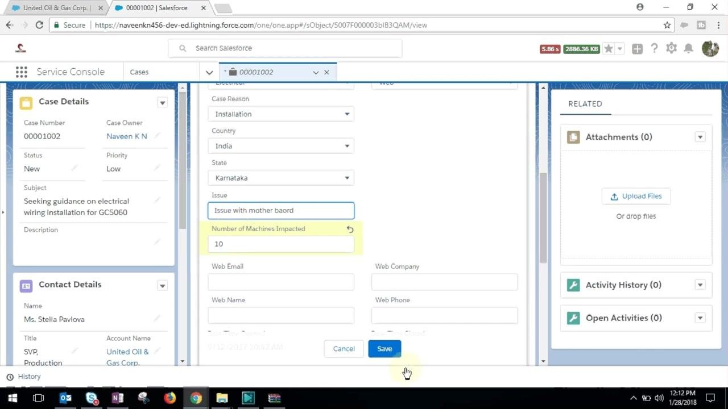Open the user profile avatar

point(710,48)
